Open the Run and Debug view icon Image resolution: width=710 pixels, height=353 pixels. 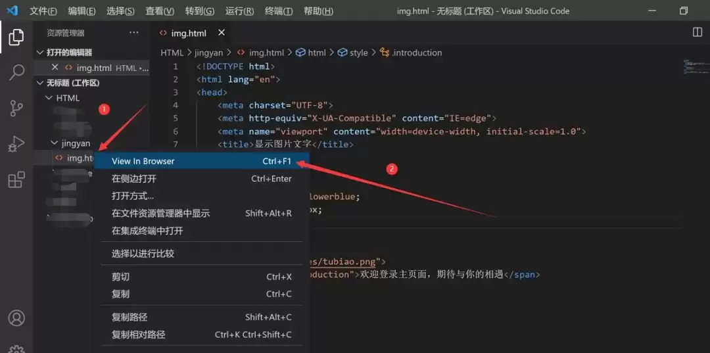tap(16, 144)
